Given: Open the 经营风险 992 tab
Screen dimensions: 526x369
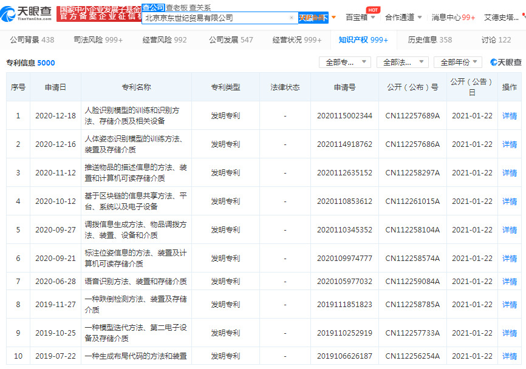Looking at the screenshot, I should (x=165, y=40).
